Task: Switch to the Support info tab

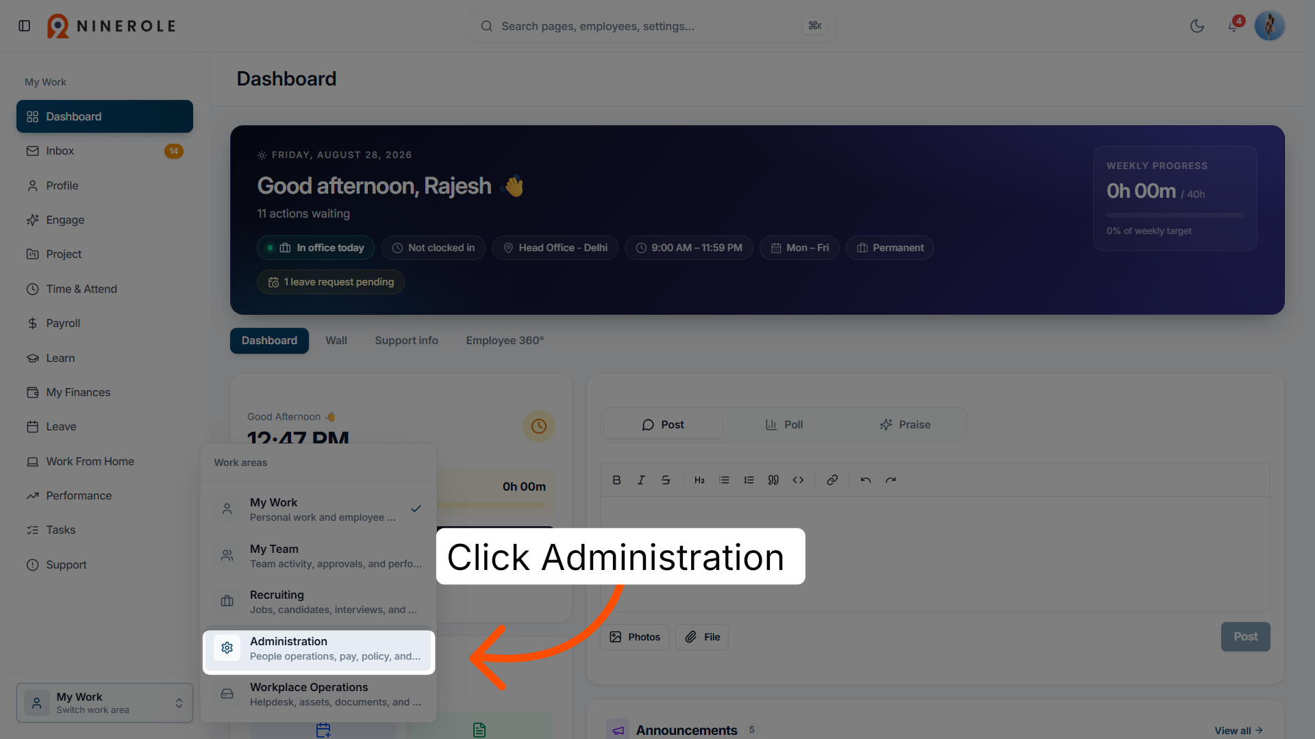Action: coord(407,341)
